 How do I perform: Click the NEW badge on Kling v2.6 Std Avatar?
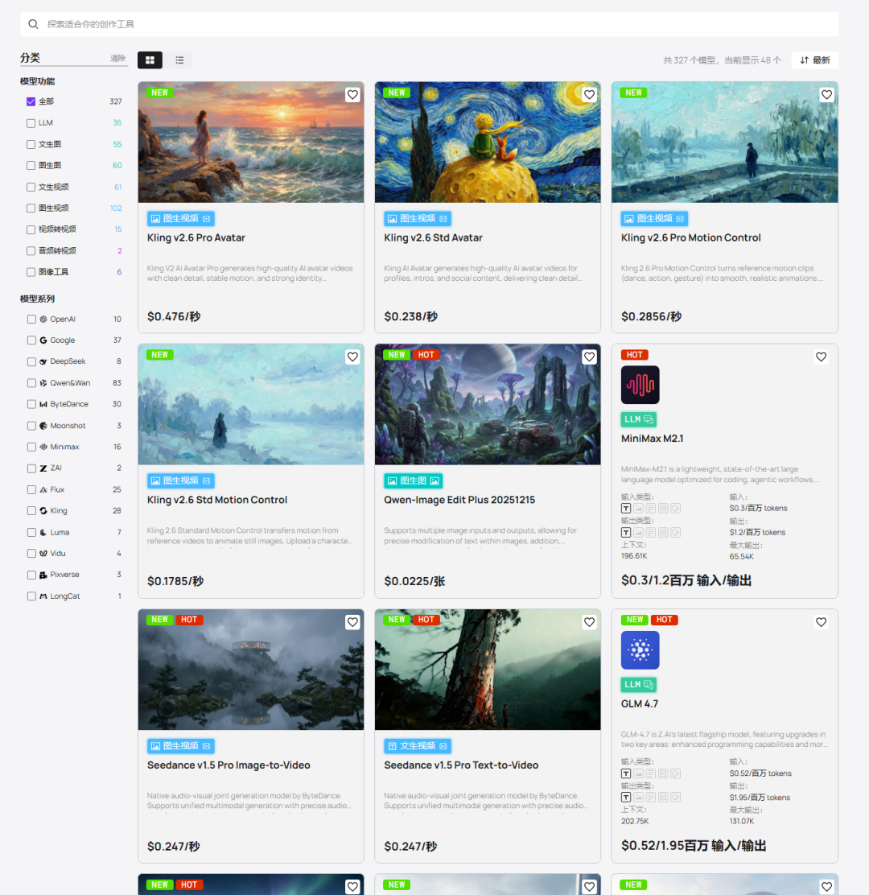[397, 93]
